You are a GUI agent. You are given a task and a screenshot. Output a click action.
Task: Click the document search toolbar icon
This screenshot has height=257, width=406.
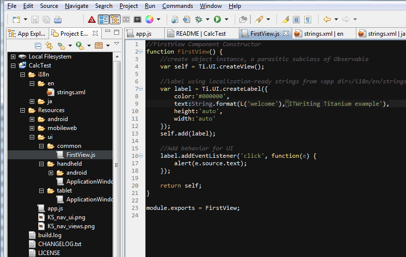187,19
